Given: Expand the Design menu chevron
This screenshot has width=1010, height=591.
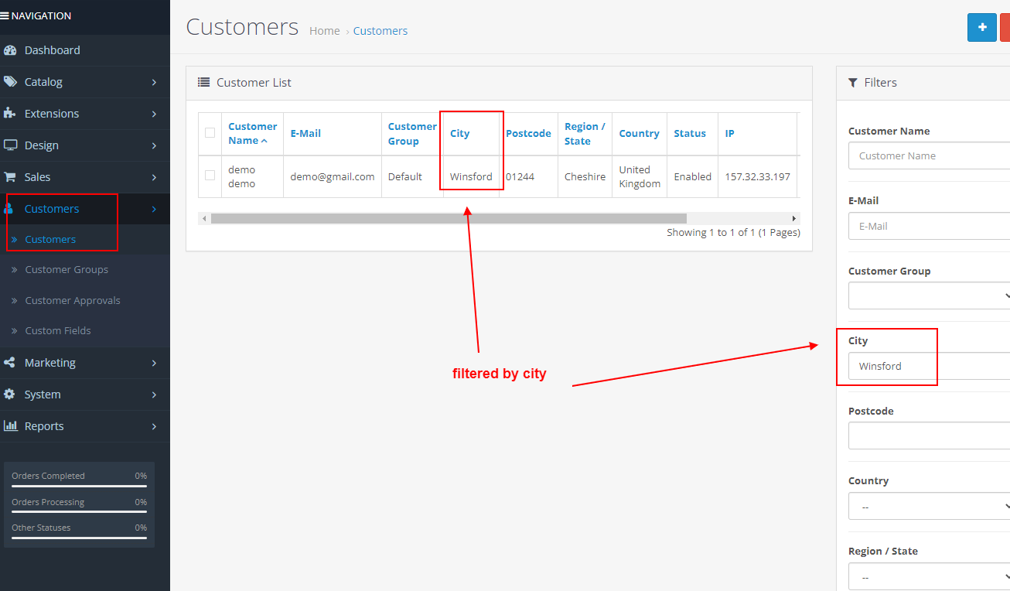Looking at the screenshot, I should click(x=154, y=145).
